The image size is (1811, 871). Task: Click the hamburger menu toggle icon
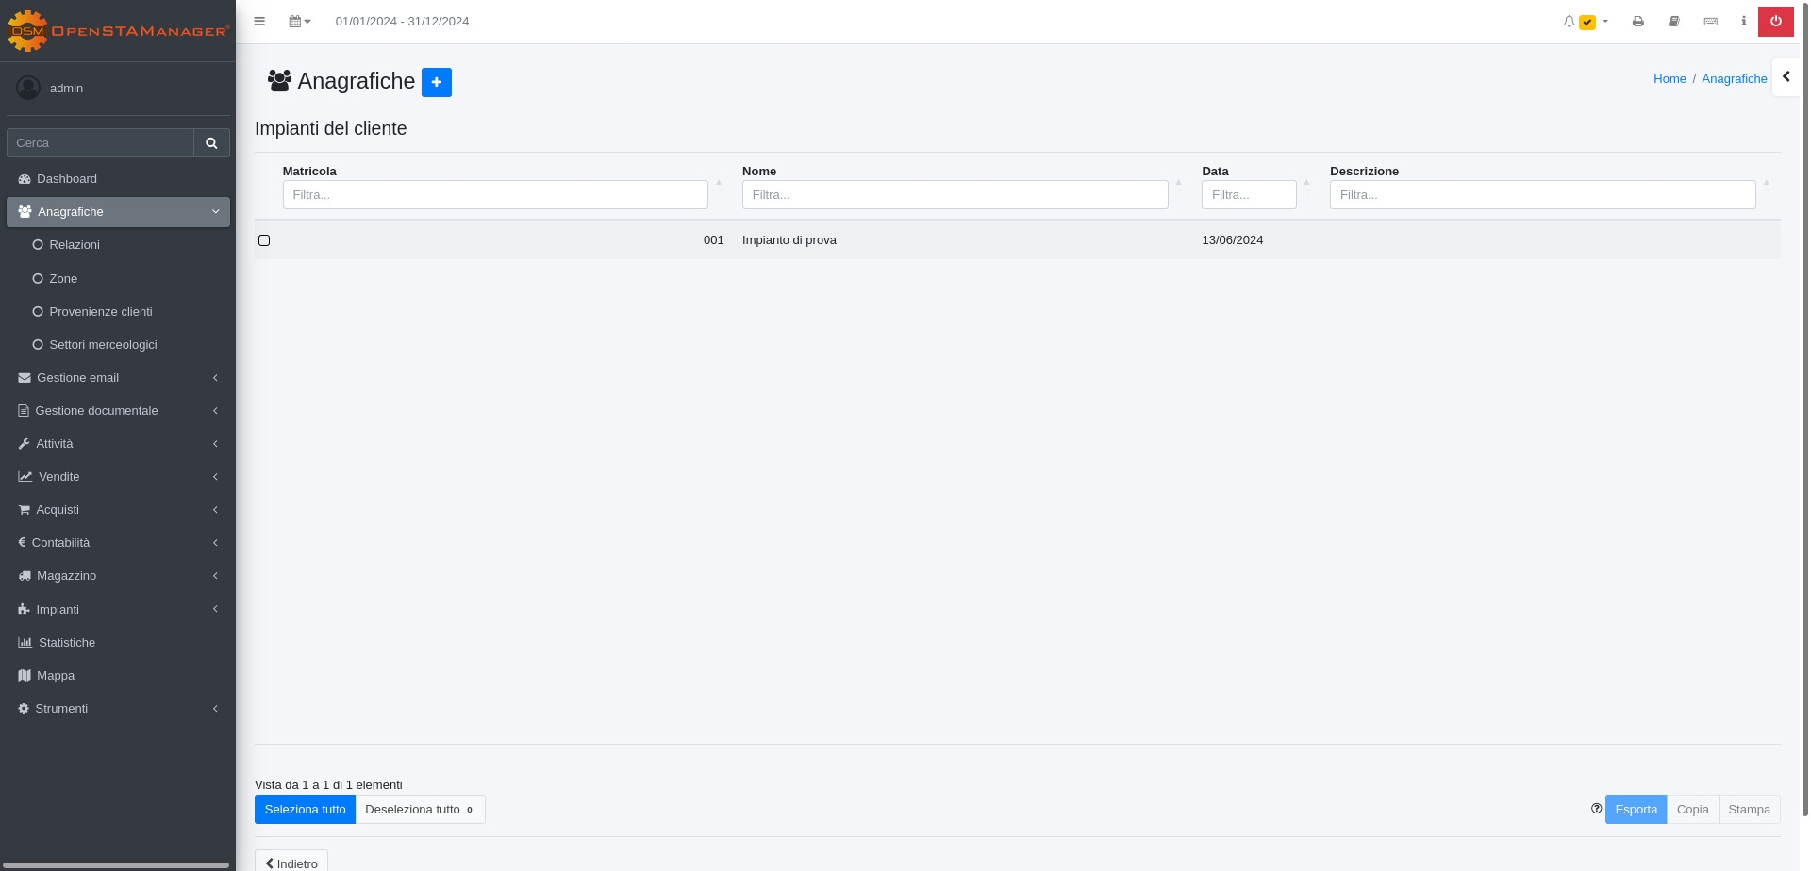[259, 22]
